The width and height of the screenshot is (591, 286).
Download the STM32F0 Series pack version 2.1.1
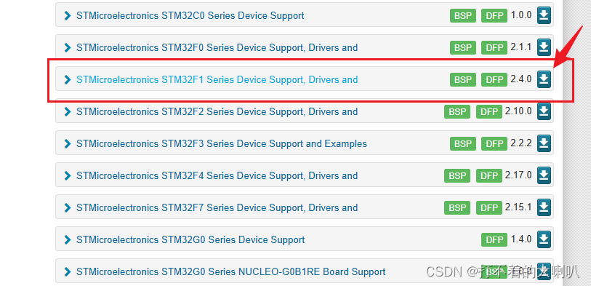(x=544, y=47)
